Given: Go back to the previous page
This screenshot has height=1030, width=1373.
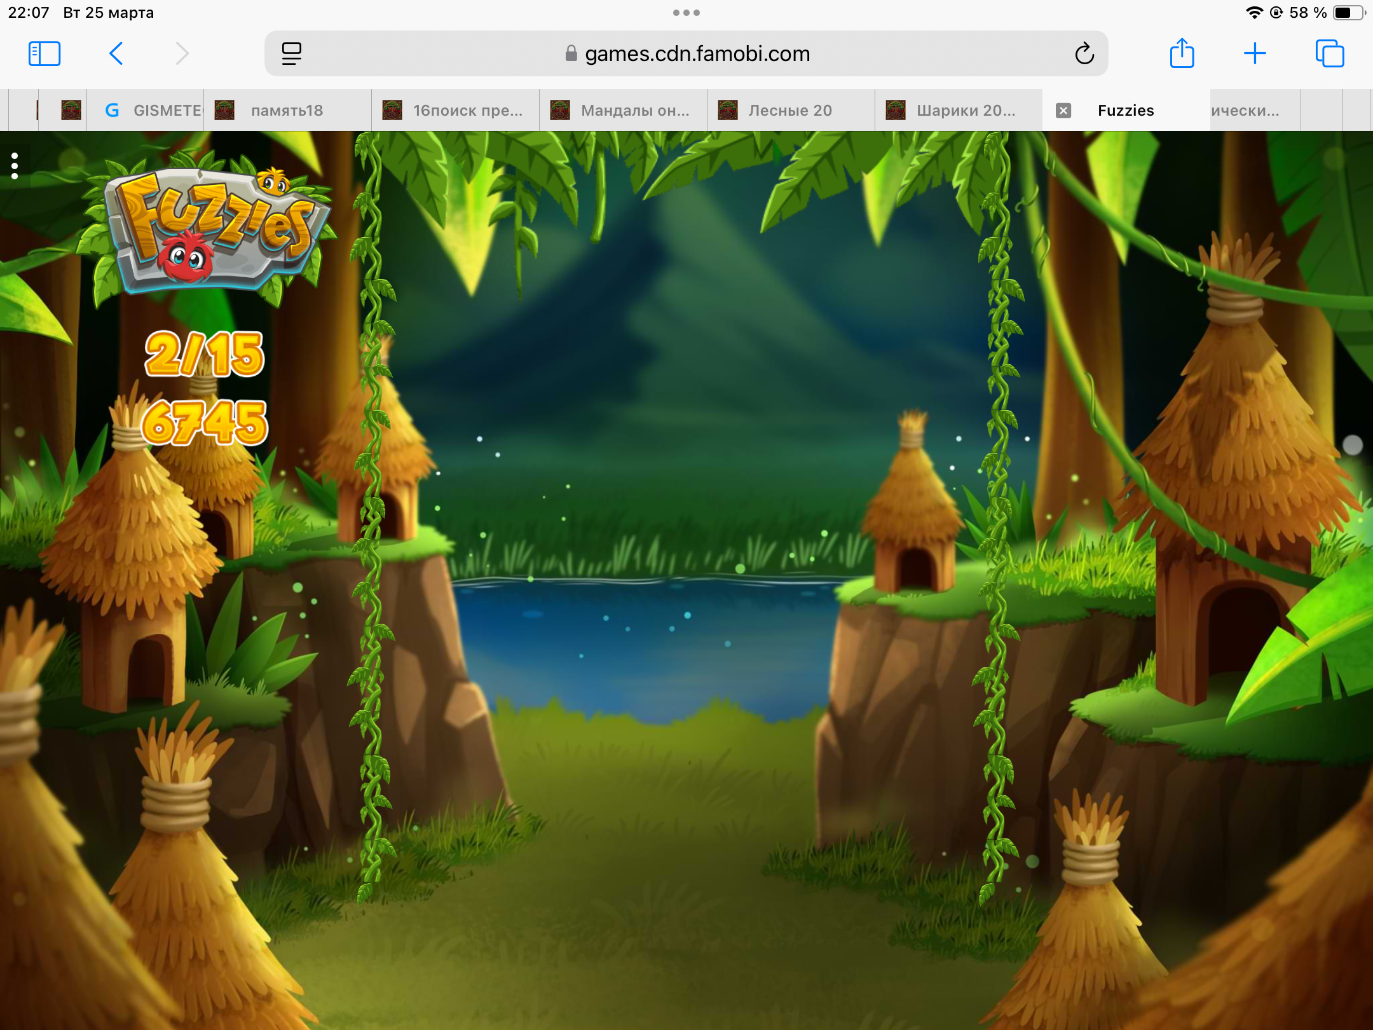Looking at the screenshot, I should [x=116, y=53].
